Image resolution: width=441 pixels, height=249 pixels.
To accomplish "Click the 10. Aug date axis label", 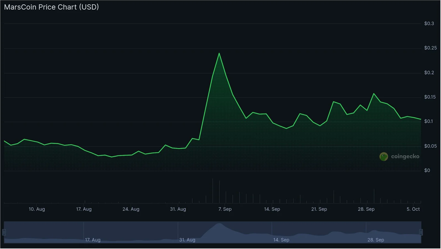I will click(37, 209).
